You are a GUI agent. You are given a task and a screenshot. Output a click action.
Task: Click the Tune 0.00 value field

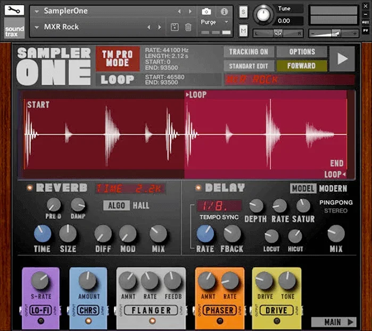coord(290,21)
